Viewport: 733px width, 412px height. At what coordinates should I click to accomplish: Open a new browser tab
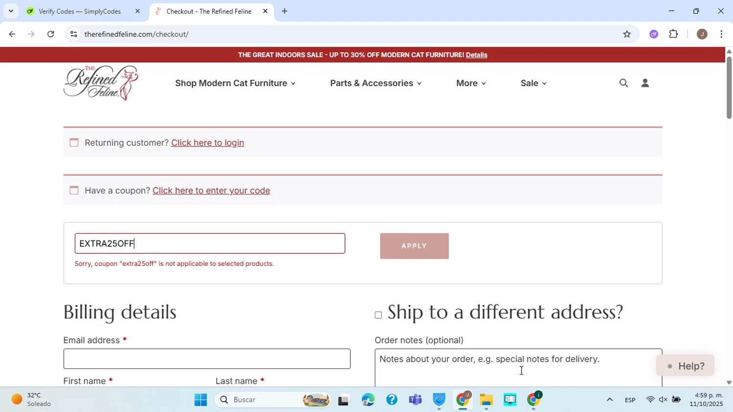pos(285,11)
